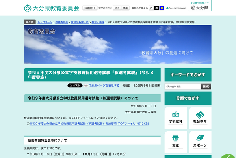Click the 現在地 label
236x158 pixels.
[x=30, y=22]
